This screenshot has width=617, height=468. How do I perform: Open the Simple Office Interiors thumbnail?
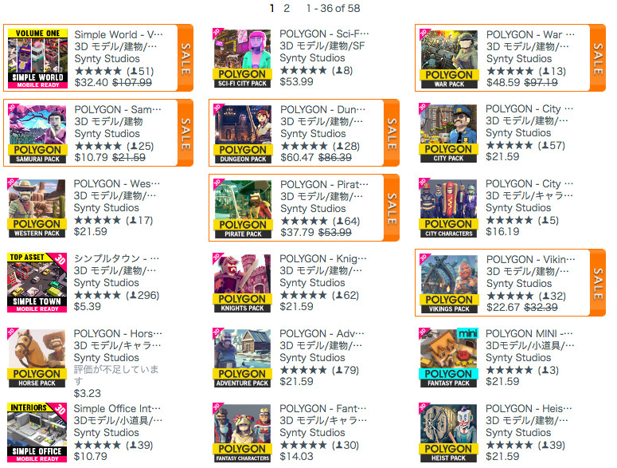(37, 433)
